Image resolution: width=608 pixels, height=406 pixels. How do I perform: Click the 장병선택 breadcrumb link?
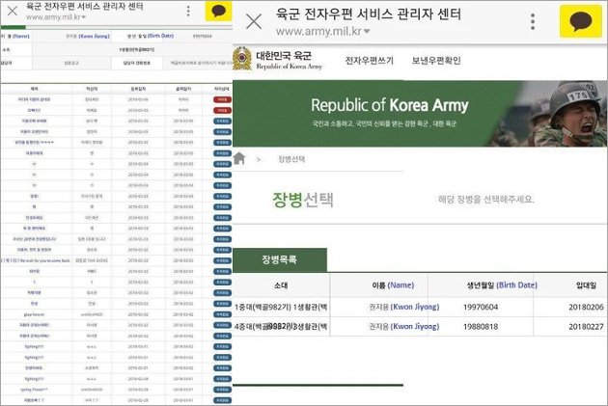pyautogui.click(x=291, y=159)
